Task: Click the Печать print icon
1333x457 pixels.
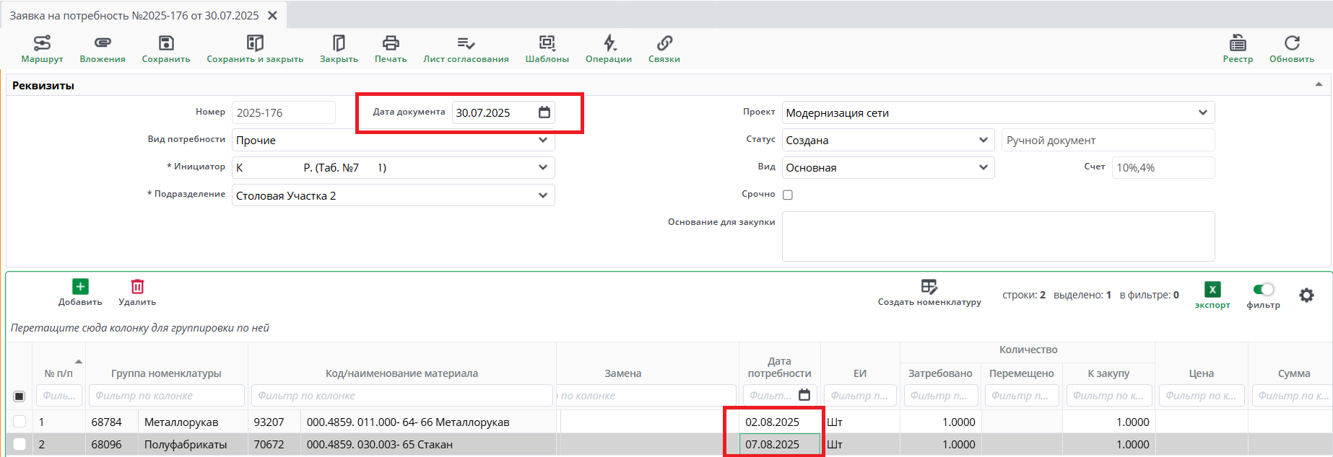Action: point(391,43)
